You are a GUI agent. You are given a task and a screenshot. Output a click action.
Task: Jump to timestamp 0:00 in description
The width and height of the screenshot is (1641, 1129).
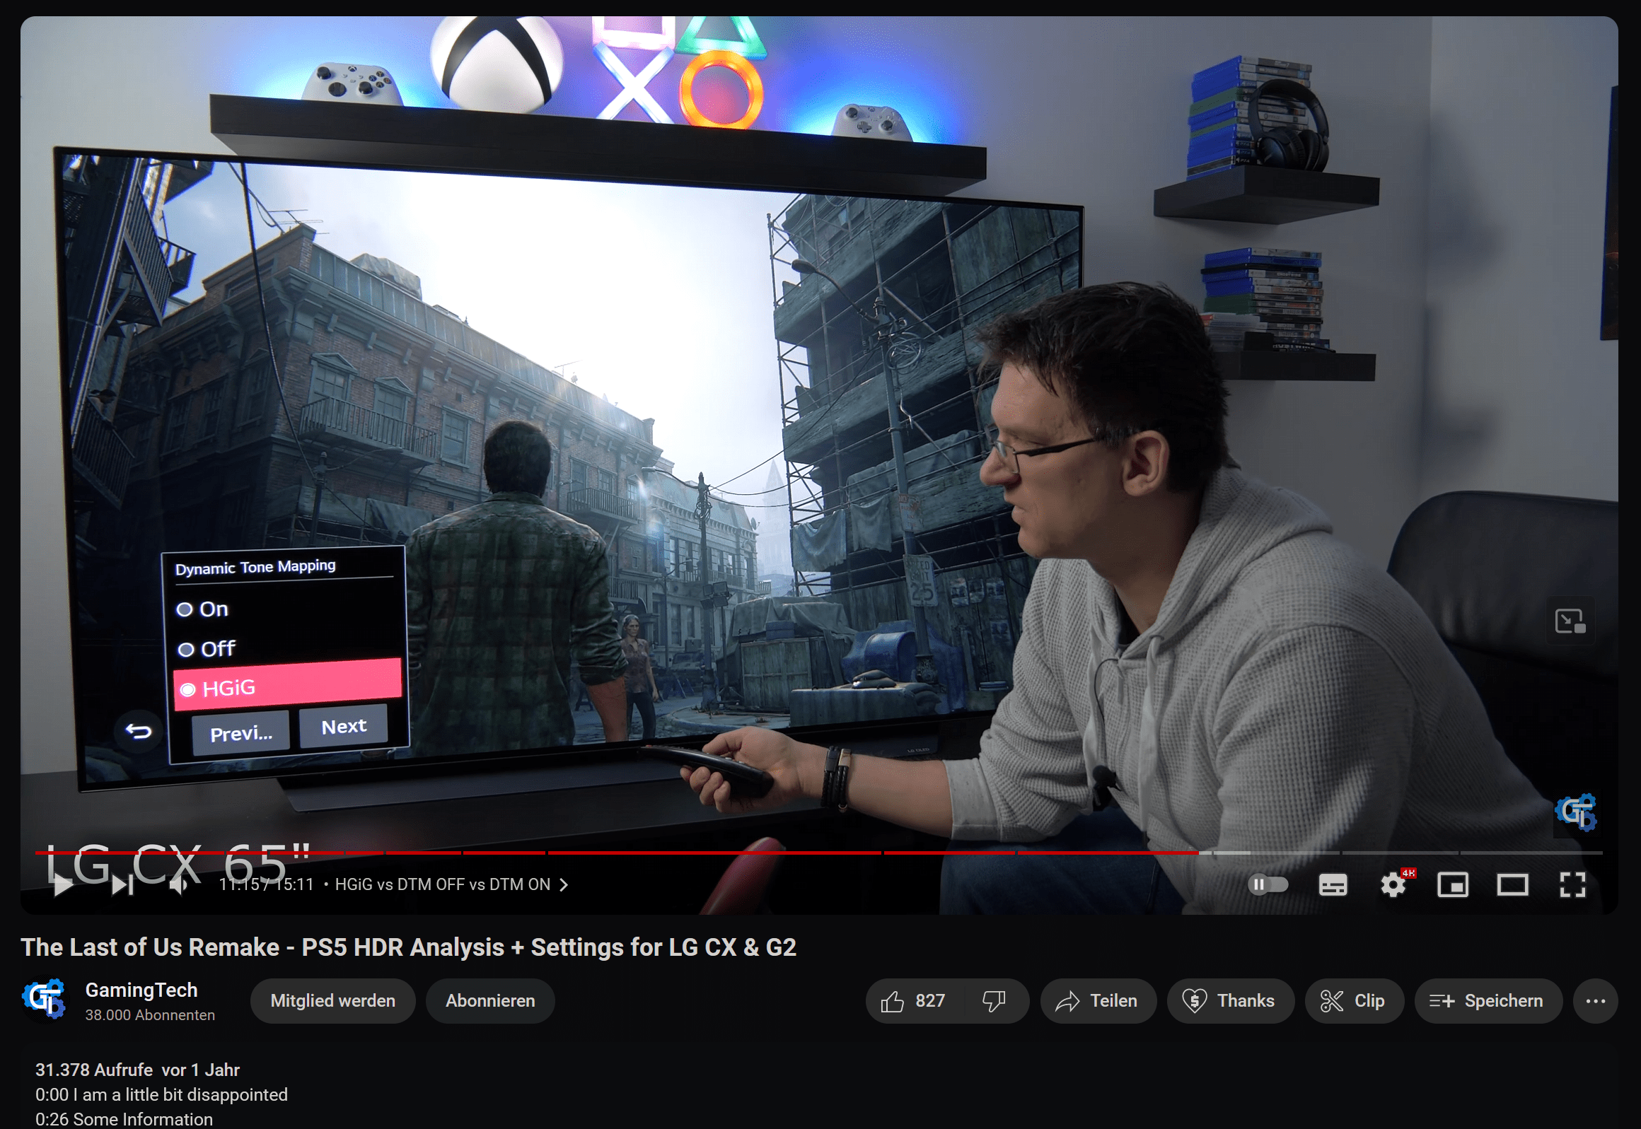point(52,1094)
